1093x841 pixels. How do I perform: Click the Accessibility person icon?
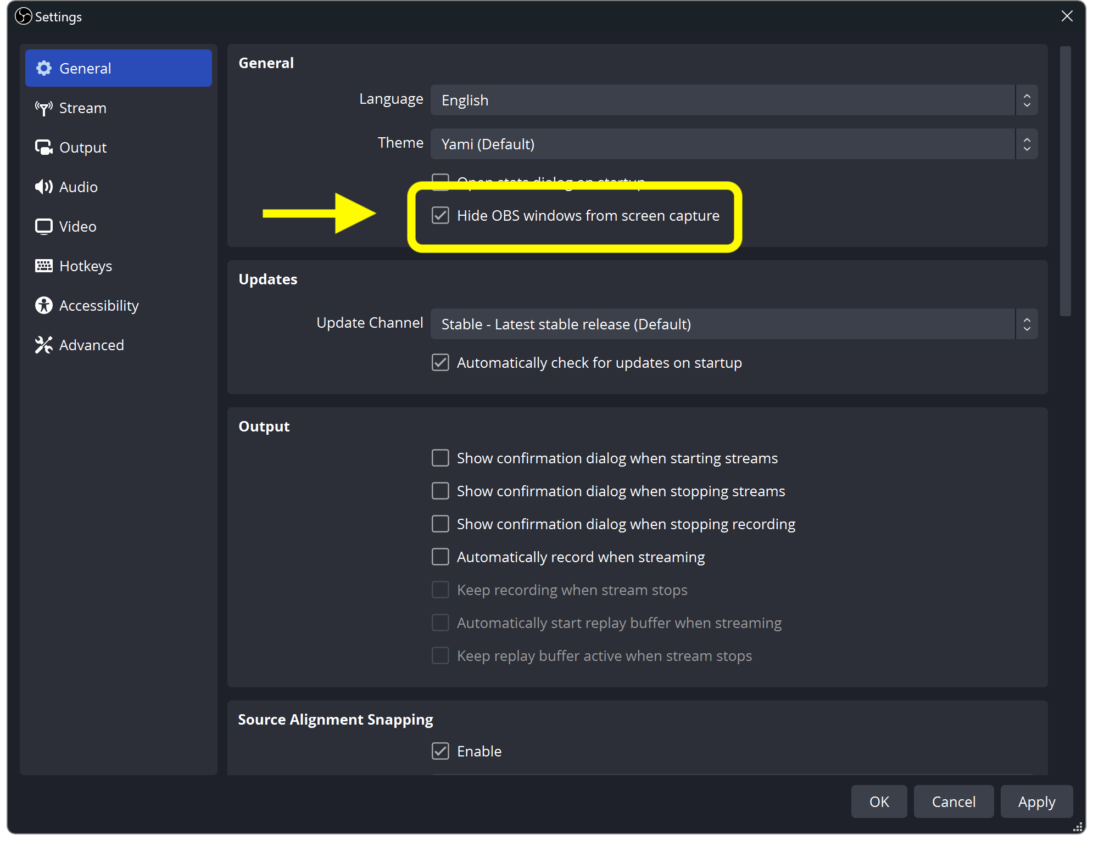pos(44,305)
